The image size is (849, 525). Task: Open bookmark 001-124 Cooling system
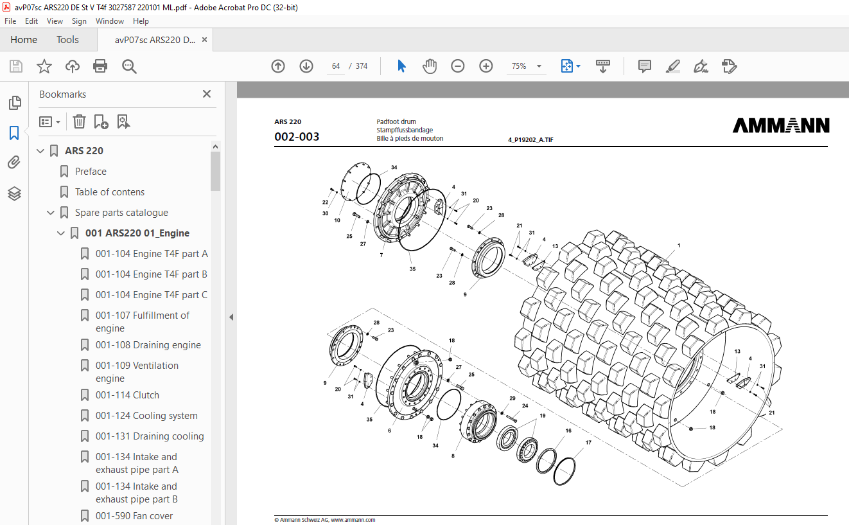pyautogui.click(x=146, y=416)
